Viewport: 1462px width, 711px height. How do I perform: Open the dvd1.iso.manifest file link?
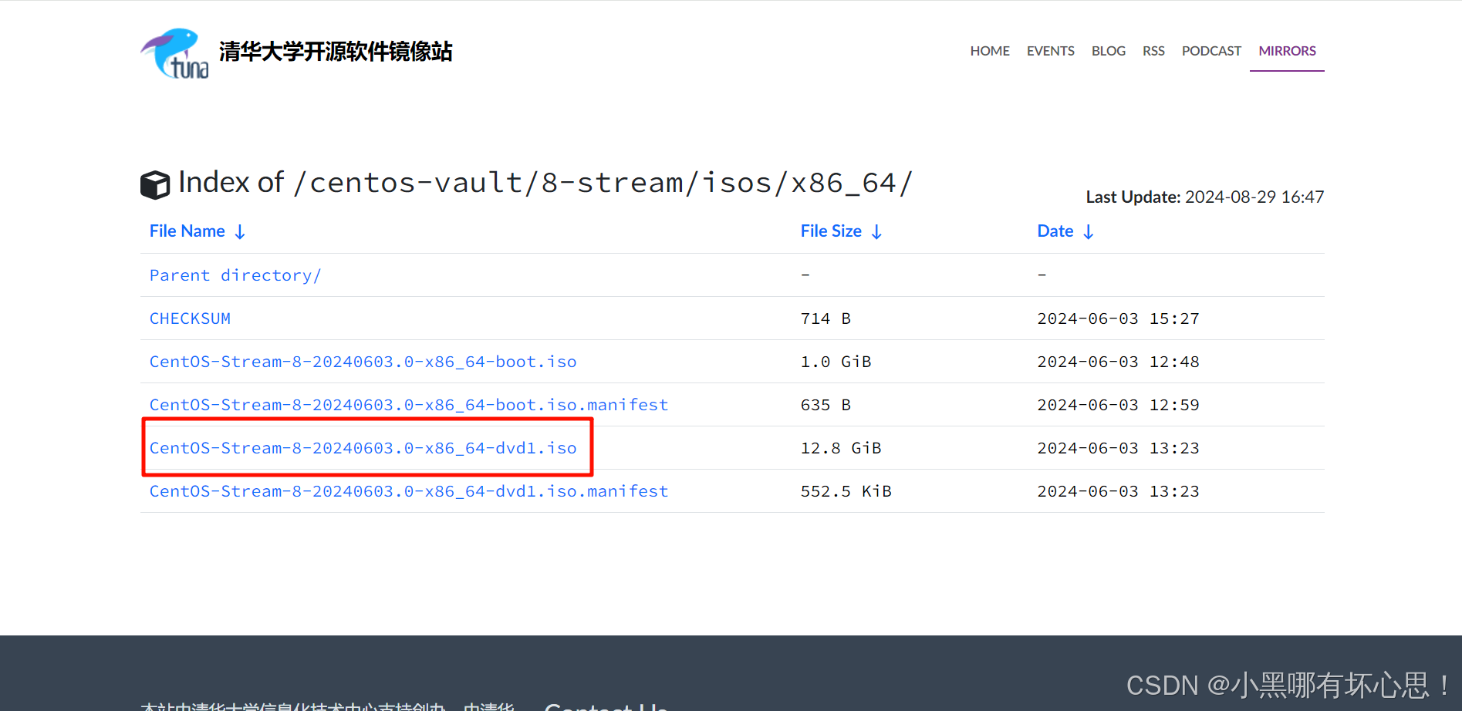pyautogui.click(x=409, y=491)
